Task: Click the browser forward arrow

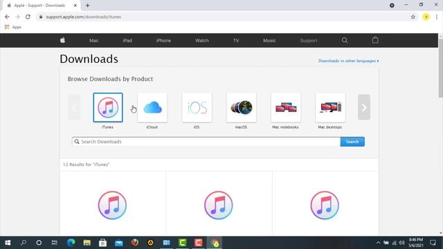Action: tap(17, 17)
